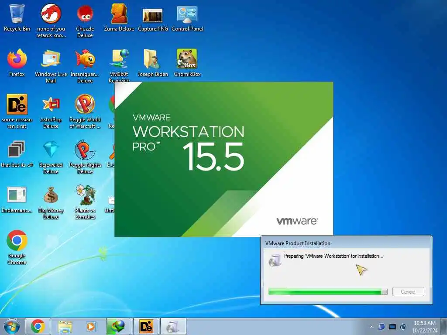The height and width of the screenshot is (335, 447).
Task: Switch to the VMware installer taskbar button
Action: (173, 326)
